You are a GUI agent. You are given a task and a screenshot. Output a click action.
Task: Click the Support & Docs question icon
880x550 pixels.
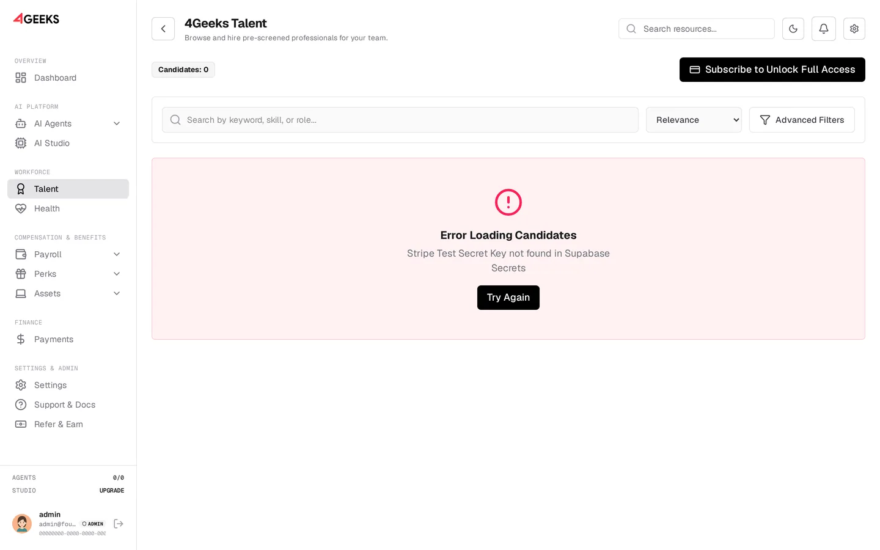[21, 405]
